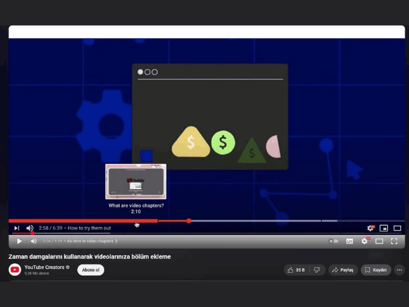Click the YouTube Creators channel avatar
This screenshot has height=307, width=409.
pyautogui.click(x=15, y=270)
